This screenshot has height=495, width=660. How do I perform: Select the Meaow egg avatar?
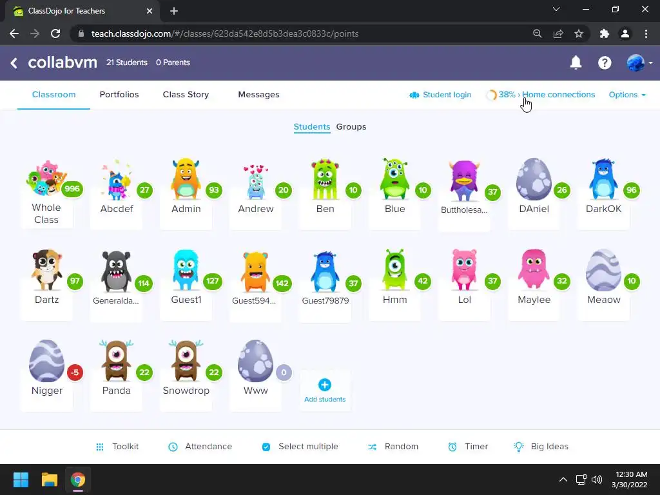pyautogui.click(x=603, y=270)
